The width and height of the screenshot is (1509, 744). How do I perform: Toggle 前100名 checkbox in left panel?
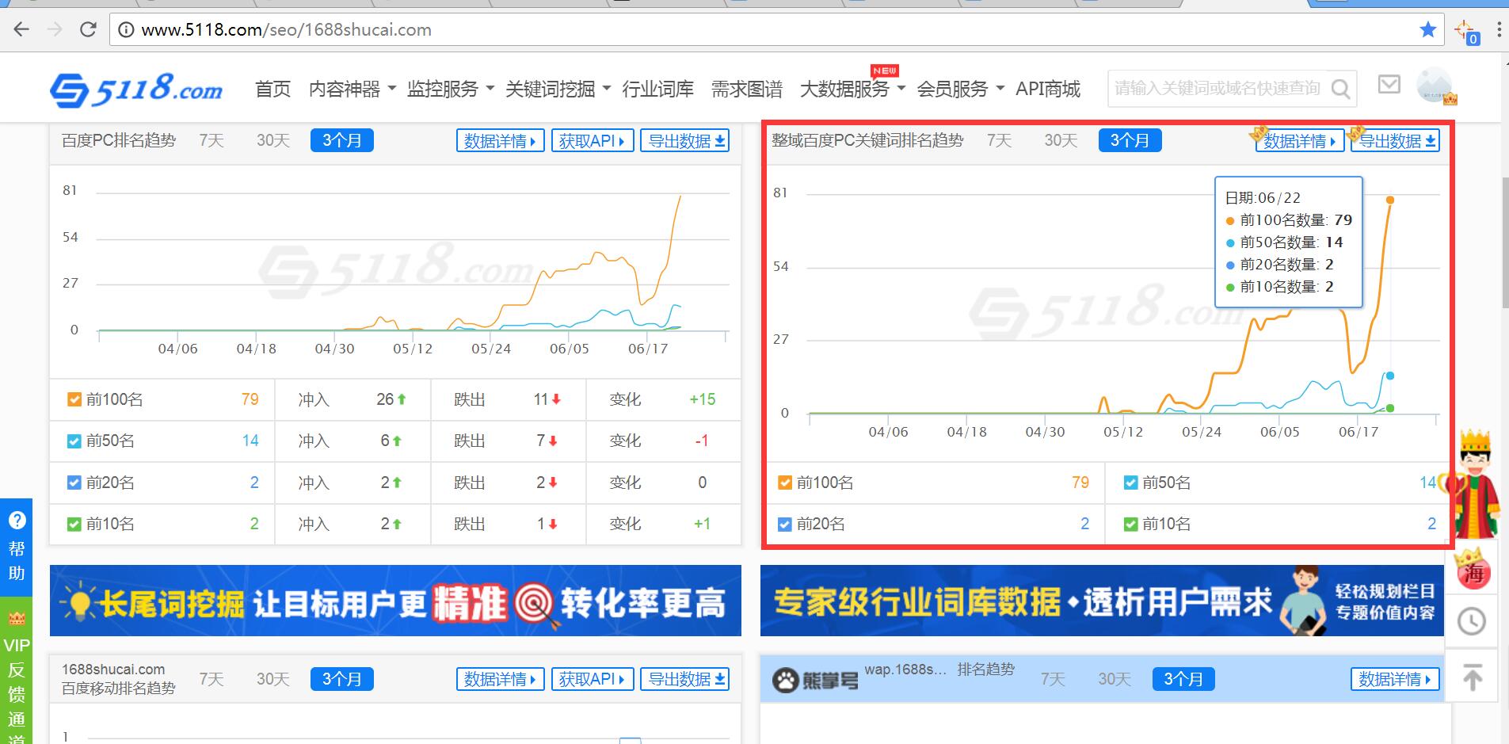pos(74,399)
